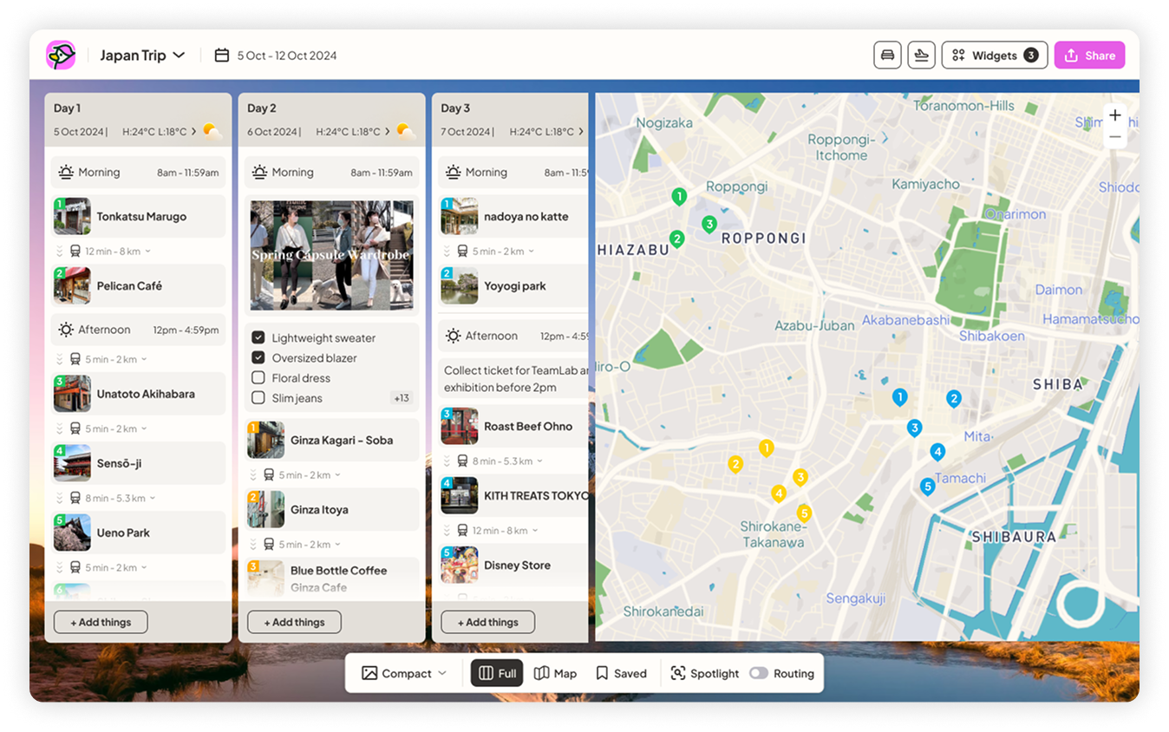Open the Saved view
Viewport: 1169px width, 732px height.
point(621,673)
